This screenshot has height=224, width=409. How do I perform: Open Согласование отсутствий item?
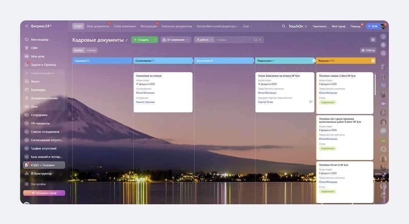[x=47, y=140]
